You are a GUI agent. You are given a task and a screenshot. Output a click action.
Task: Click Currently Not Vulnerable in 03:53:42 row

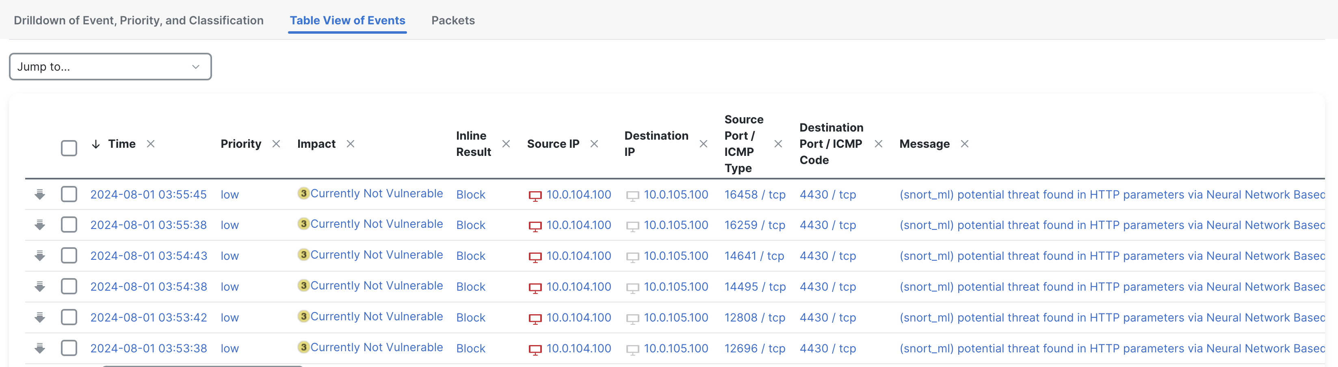point(377,317)
